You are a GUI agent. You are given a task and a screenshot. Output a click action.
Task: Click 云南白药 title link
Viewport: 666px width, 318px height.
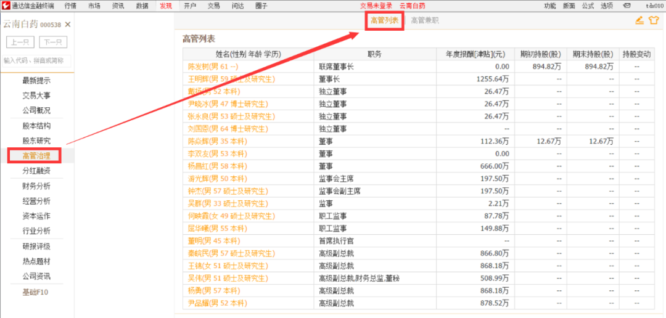[x=412, y=6]
